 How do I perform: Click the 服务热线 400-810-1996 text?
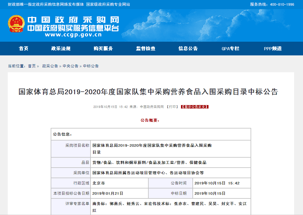point(272,5)
